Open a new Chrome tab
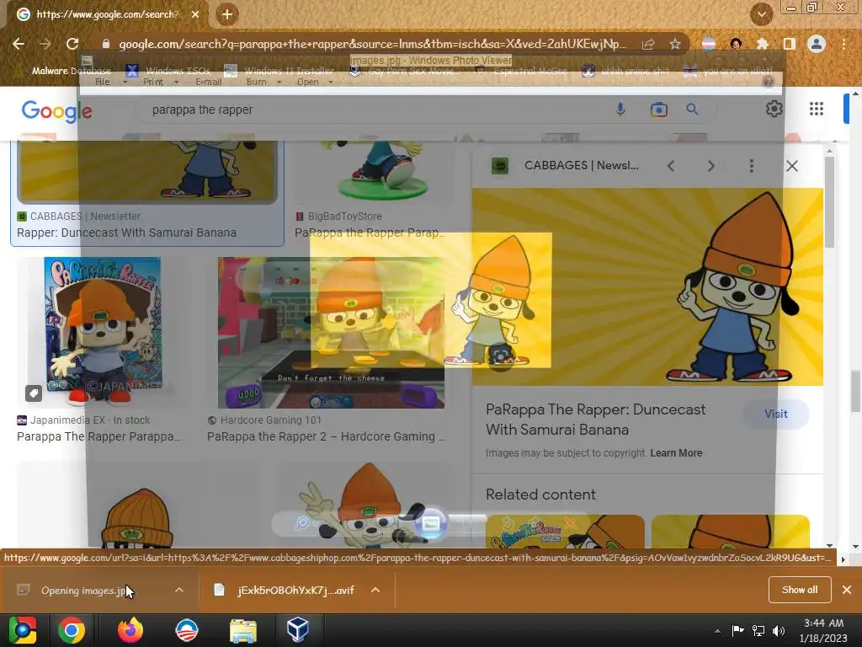This screenshot has height=647, width=862. [227, 14]
